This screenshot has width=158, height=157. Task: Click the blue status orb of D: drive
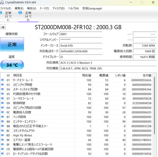point(20,12)
